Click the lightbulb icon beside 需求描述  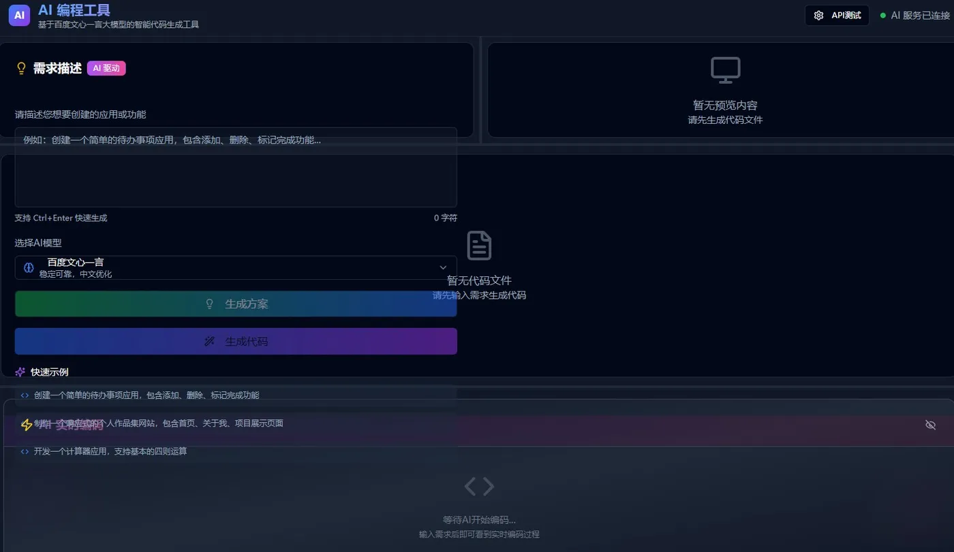pos(21,68)
